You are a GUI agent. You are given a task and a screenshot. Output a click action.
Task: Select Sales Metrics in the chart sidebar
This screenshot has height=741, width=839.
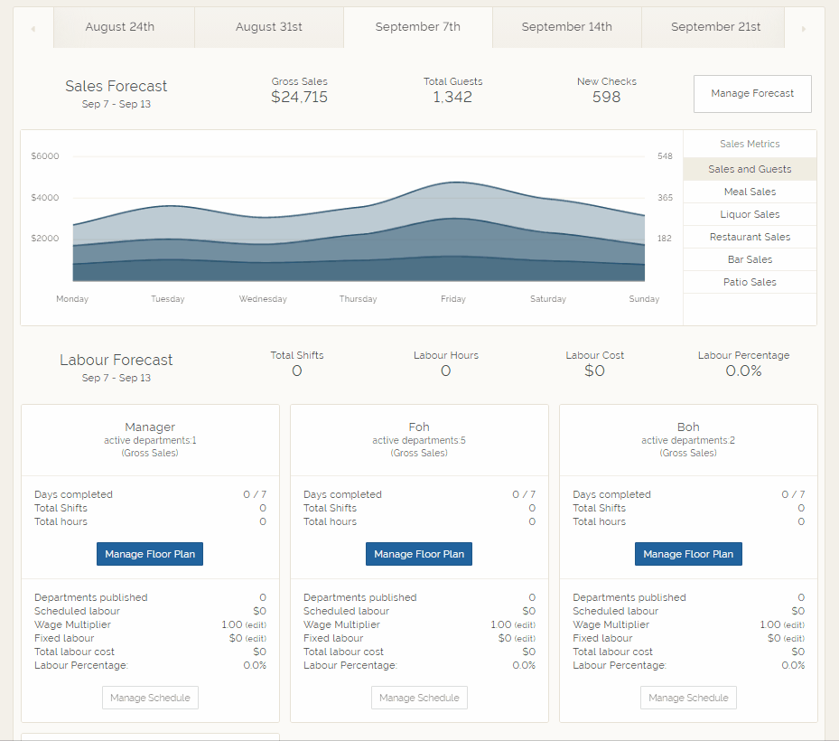coord(749,144)
